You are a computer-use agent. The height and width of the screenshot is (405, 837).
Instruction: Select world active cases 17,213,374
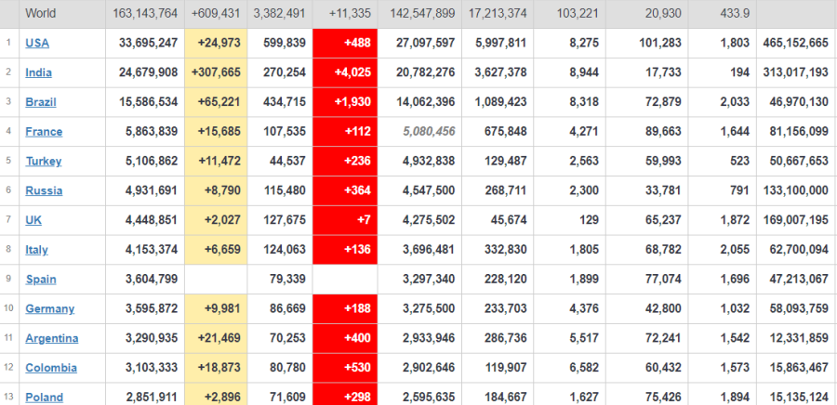pyautogui.click(x=498, y=13)
